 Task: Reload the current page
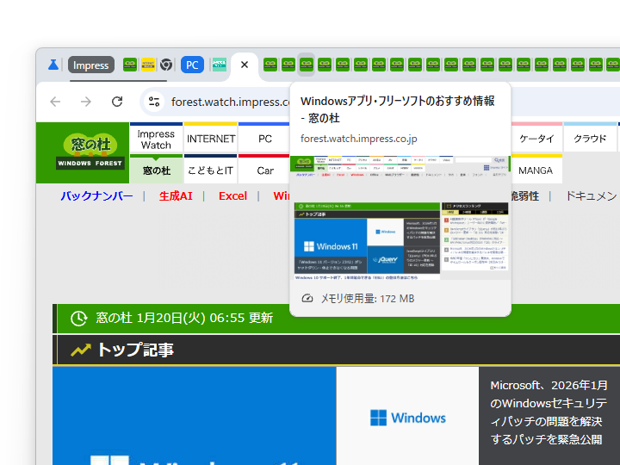117,102
